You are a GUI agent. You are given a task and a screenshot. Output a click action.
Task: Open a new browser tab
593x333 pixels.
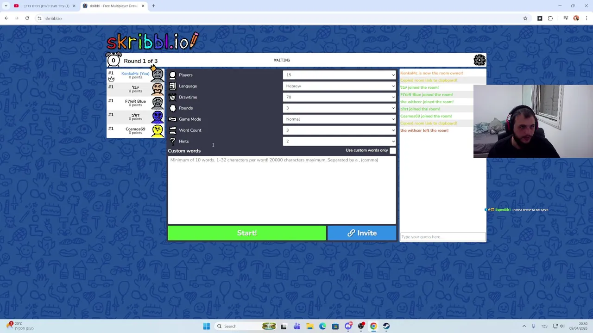[153, 6]
